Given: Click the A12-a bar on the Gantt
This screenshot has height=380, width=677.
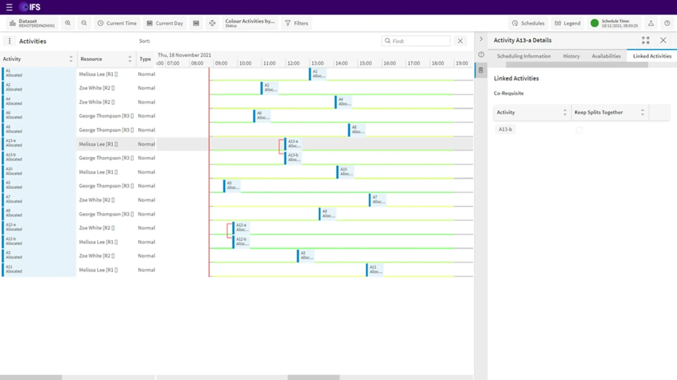Looking at the screenshot, I should point(241,228).
